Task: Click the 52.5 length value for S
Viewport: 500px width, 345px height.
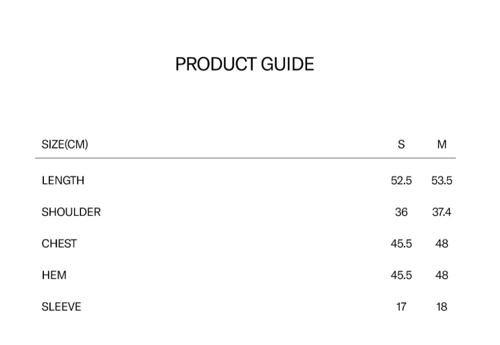Action: [x=401, y=180]
